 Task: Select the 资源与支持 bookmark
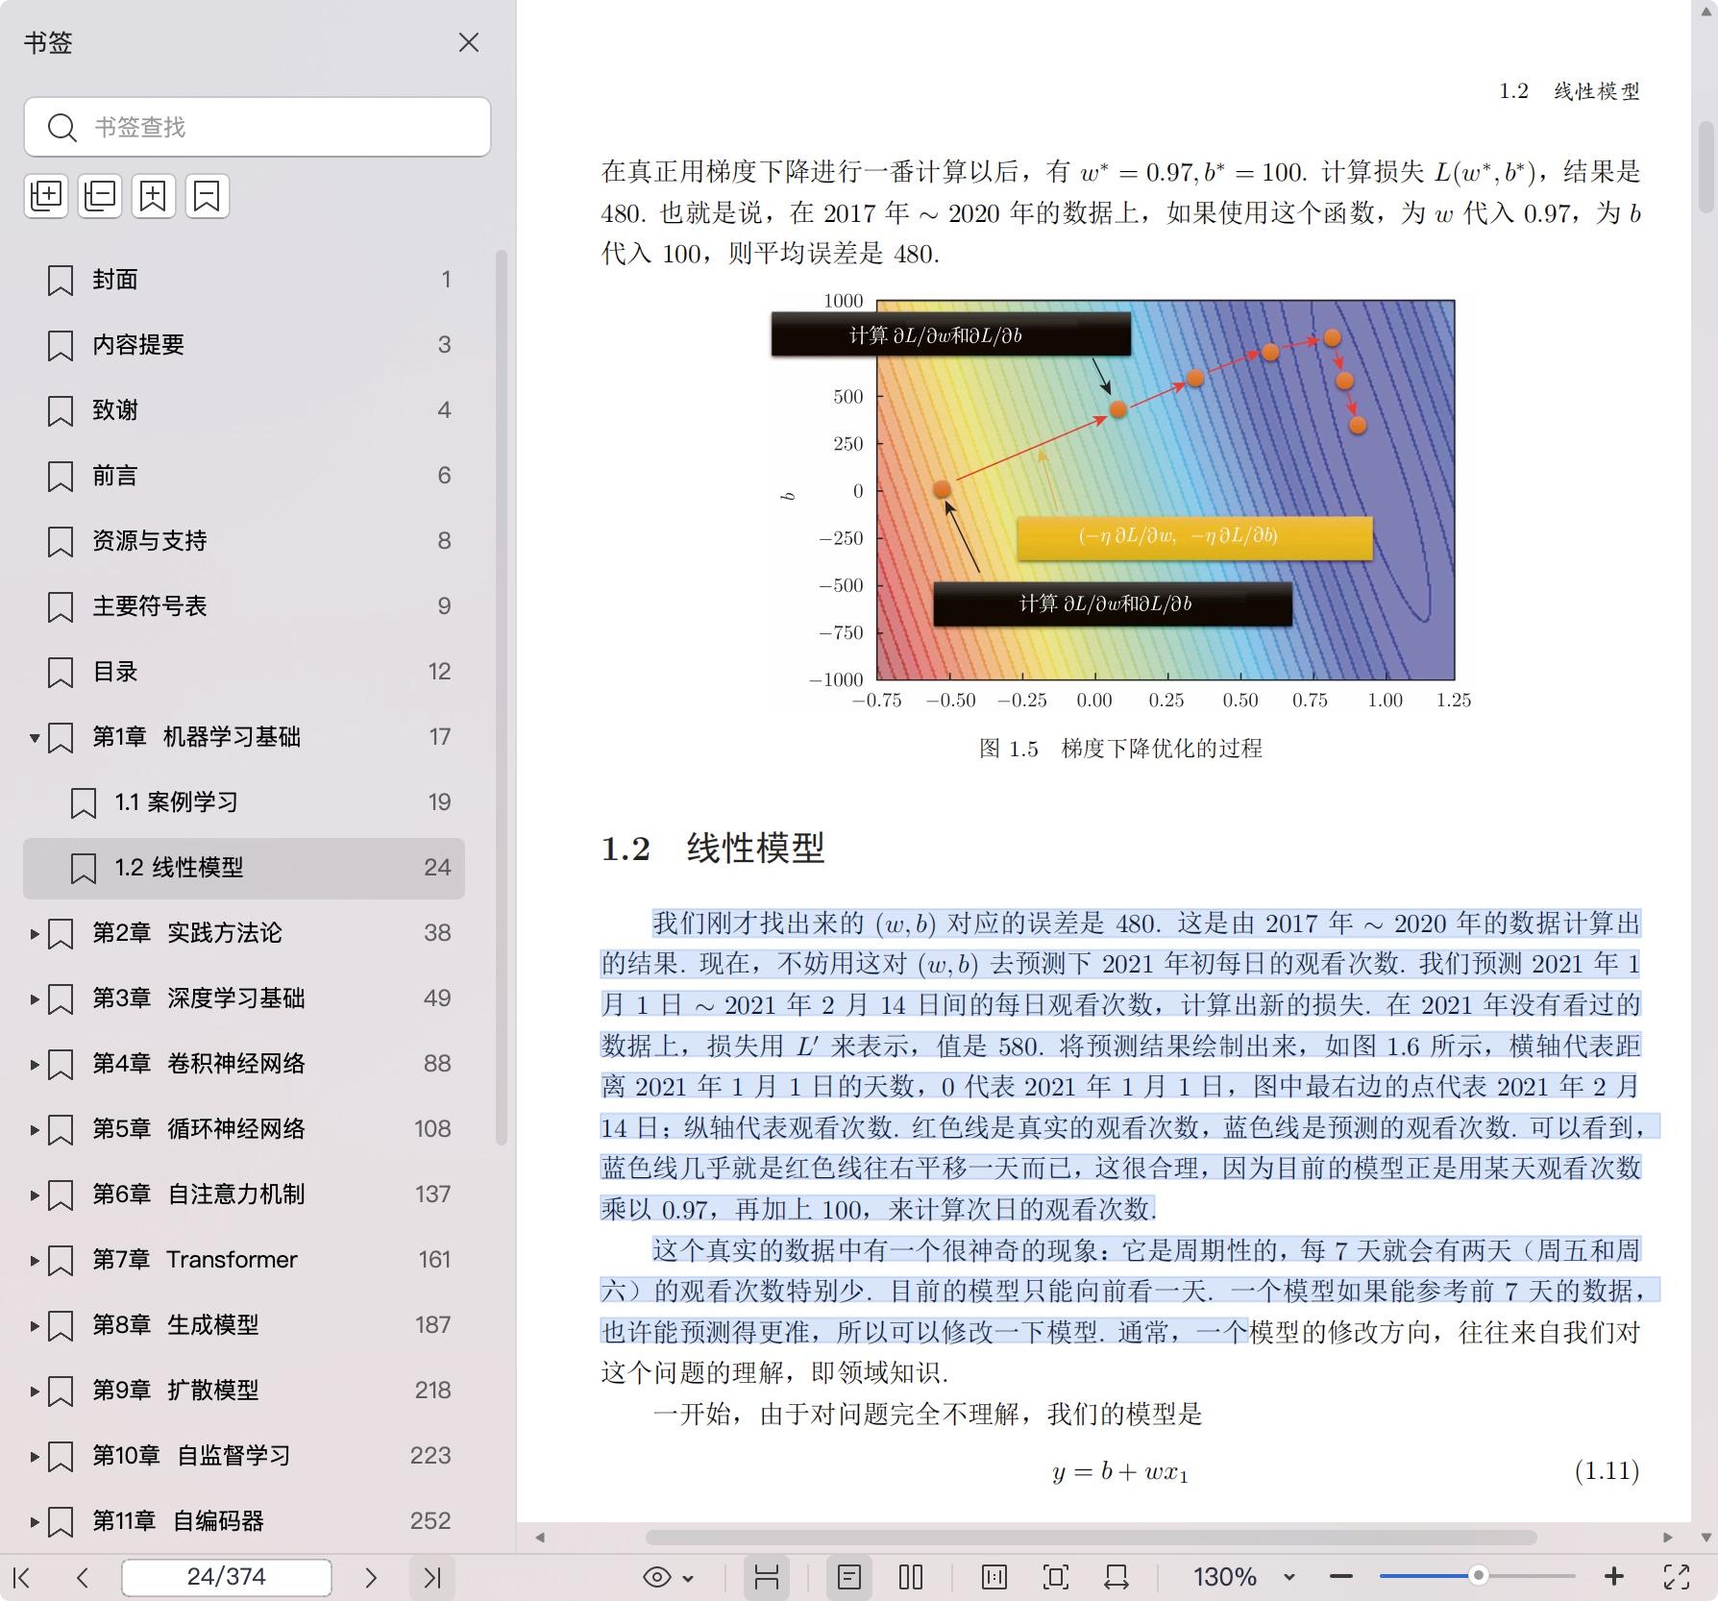[244, 541]
